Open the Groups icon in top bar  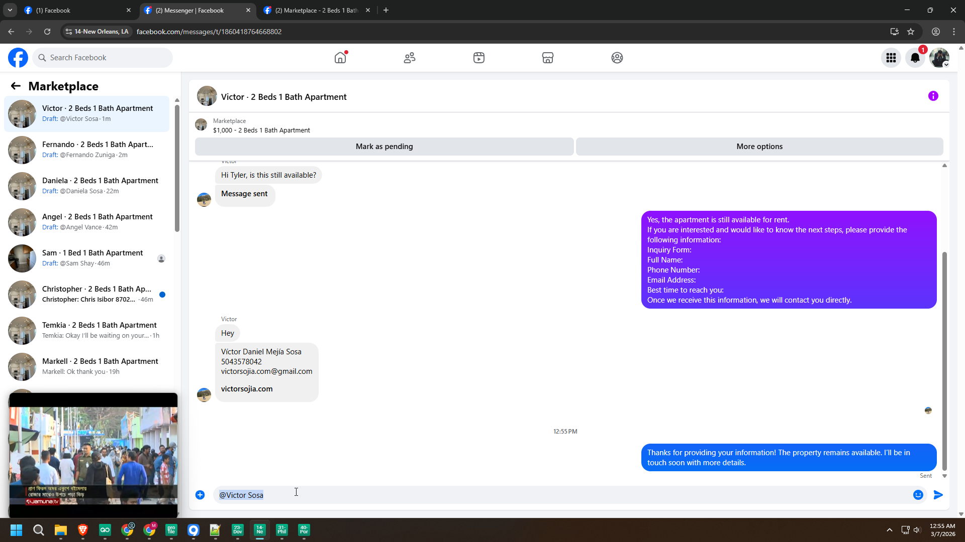tap(617, 58)
